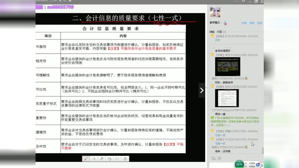Select the brush annotation tool

tap(86, 159)
